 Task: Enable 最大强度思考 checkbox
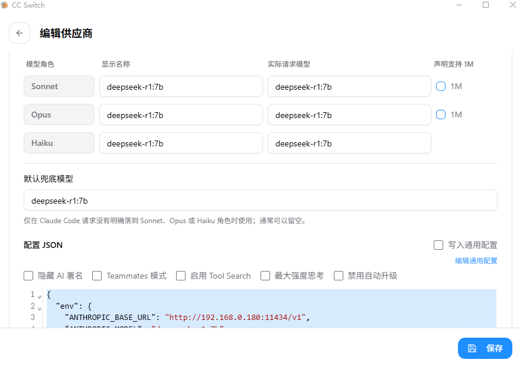tap(265, 276)
